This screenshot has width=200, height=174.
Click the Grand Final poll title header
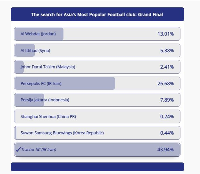coord(97,14)
